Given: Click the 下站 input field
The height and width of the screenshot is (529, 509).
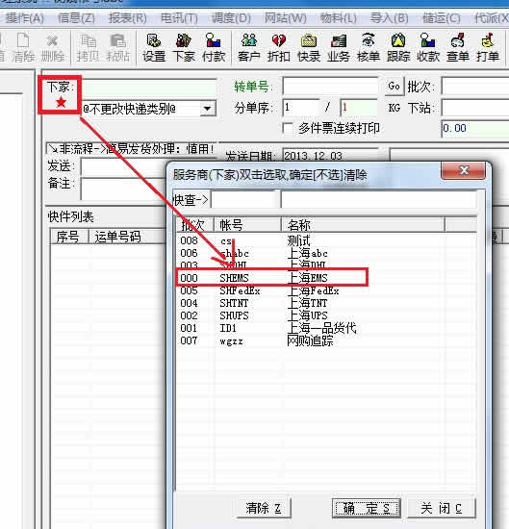Looking at the screenshot, I should [475, 108].
